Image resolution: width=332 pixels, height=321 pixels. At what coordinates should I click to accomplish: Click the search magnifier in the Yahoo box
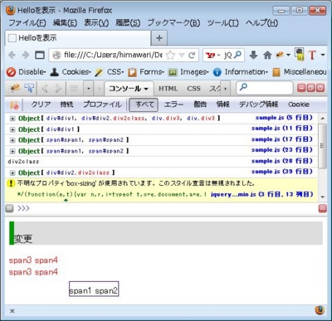pos(238,55)
